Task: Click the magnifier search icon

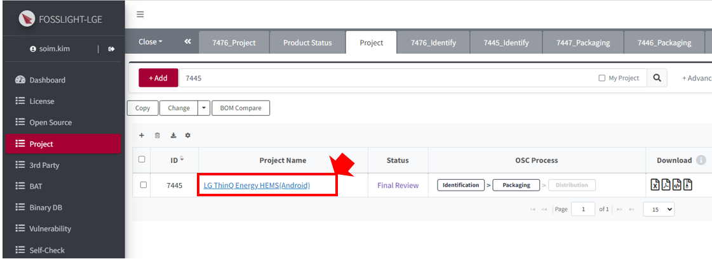Action: click(657, 78)
